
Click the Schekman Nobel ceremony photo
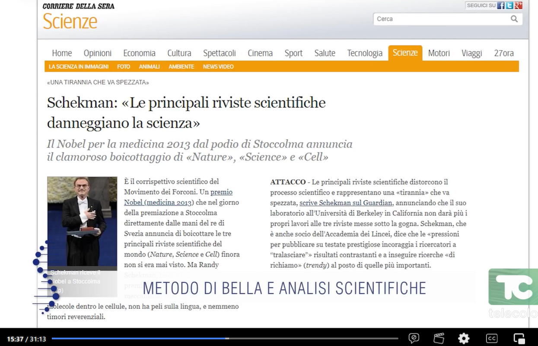tap(82, 221)
